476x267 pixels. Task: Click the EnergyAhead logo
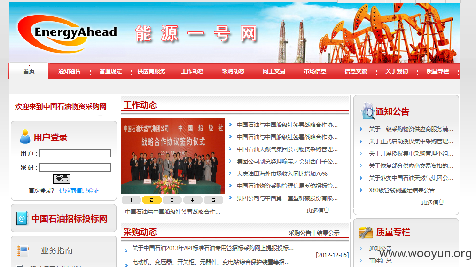(67, 33)
